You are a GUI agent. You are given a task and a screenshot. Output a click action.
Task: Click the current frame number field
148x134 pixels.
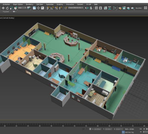pyautogui.click(x=145, y=132)
